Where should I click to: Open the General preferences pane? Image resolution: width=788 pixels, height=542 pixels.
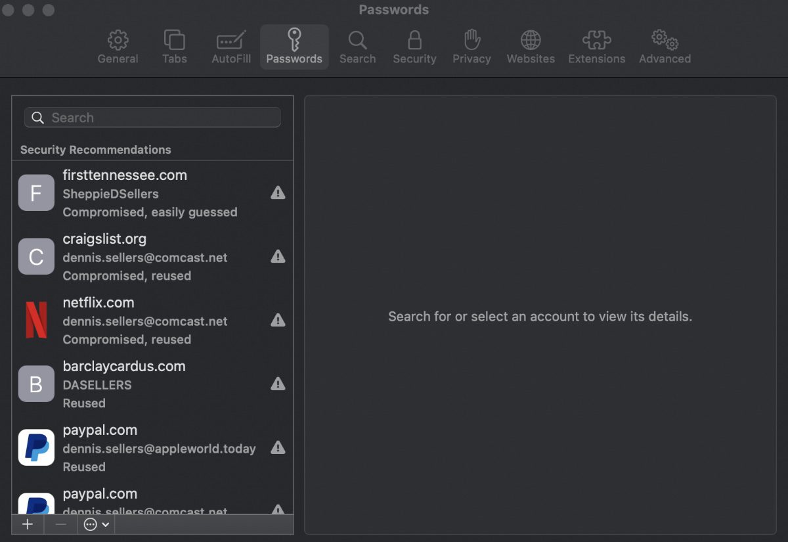coord(118,47)
